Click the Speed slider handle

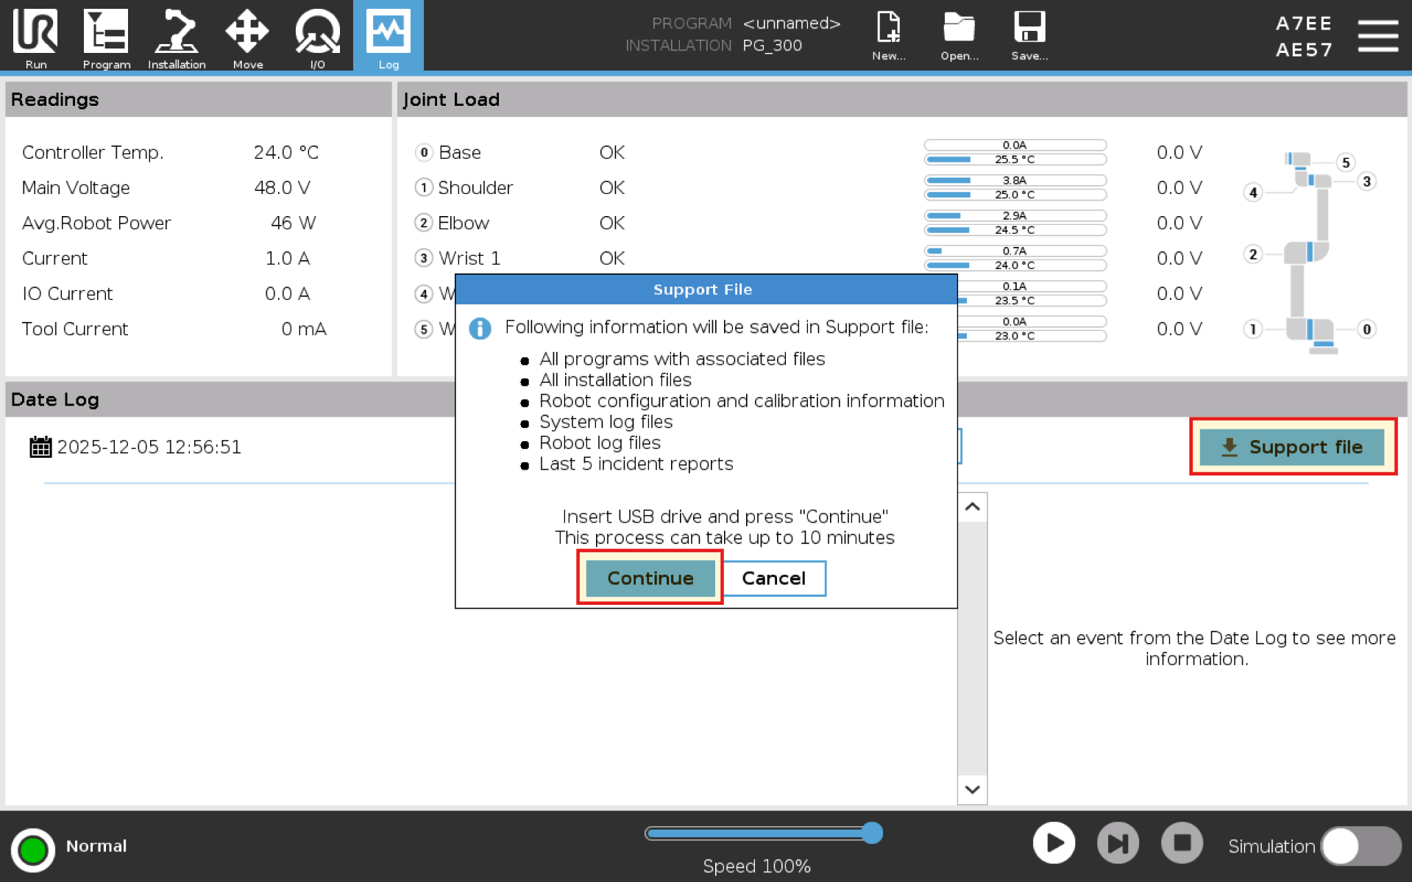(872, 833)
